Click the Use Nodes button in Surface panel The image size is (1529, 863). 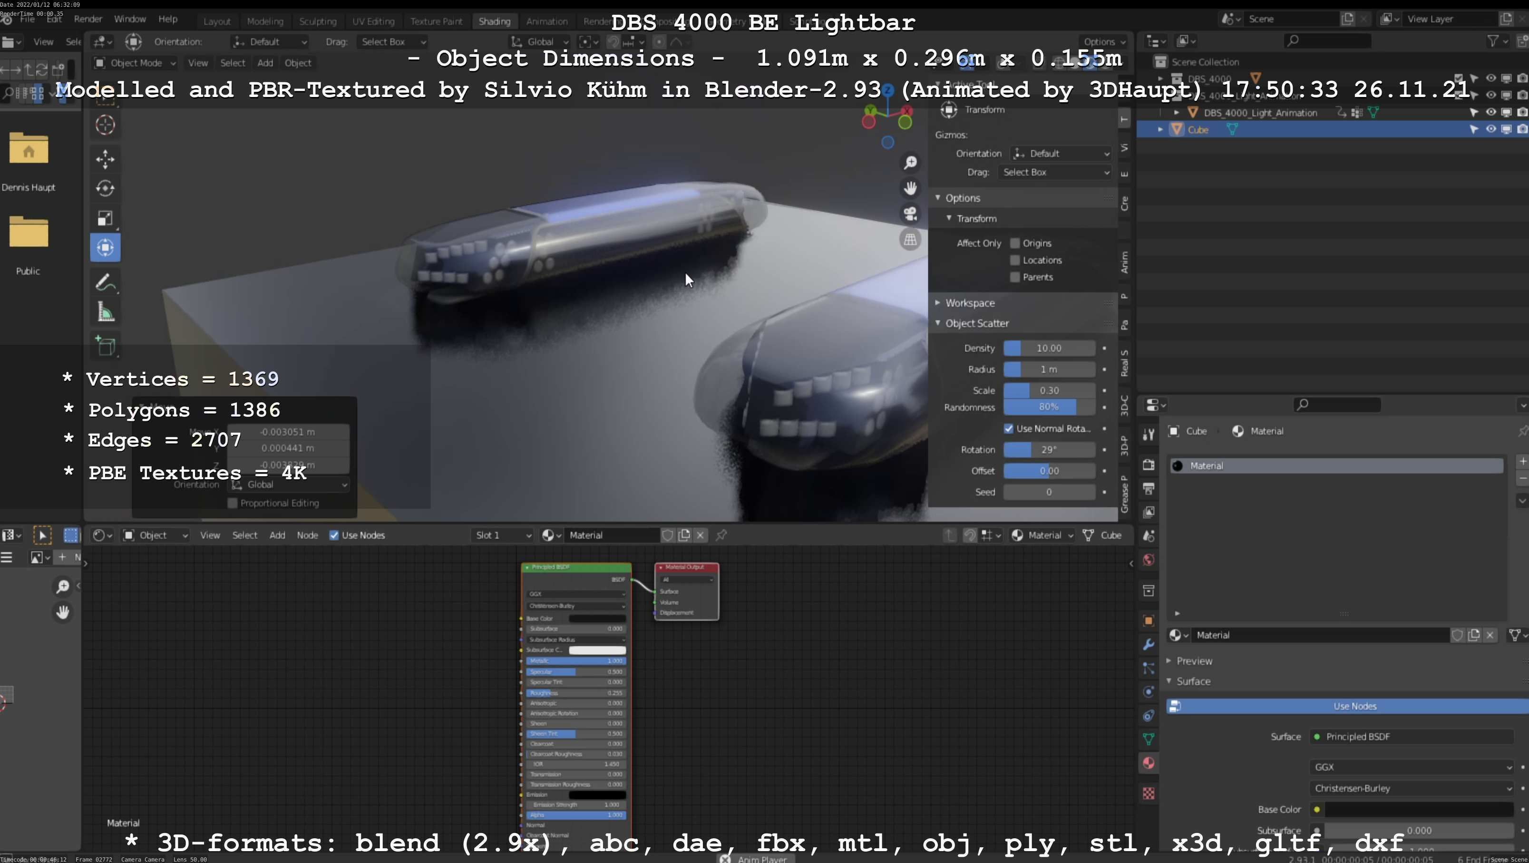coord(1347,706)
